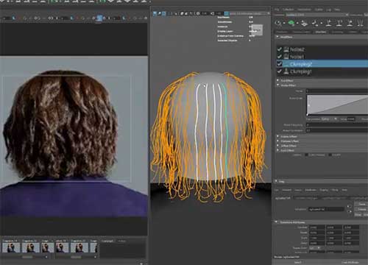Click the first icon in XGen editor toolbar
Viewport: 368px width, 265px height.
click(x=278, y=24)
